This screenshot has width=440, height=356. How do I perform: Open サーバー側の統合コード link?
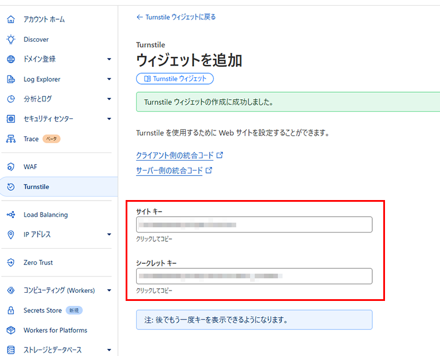pyautogui.click(x=169, y=170)
